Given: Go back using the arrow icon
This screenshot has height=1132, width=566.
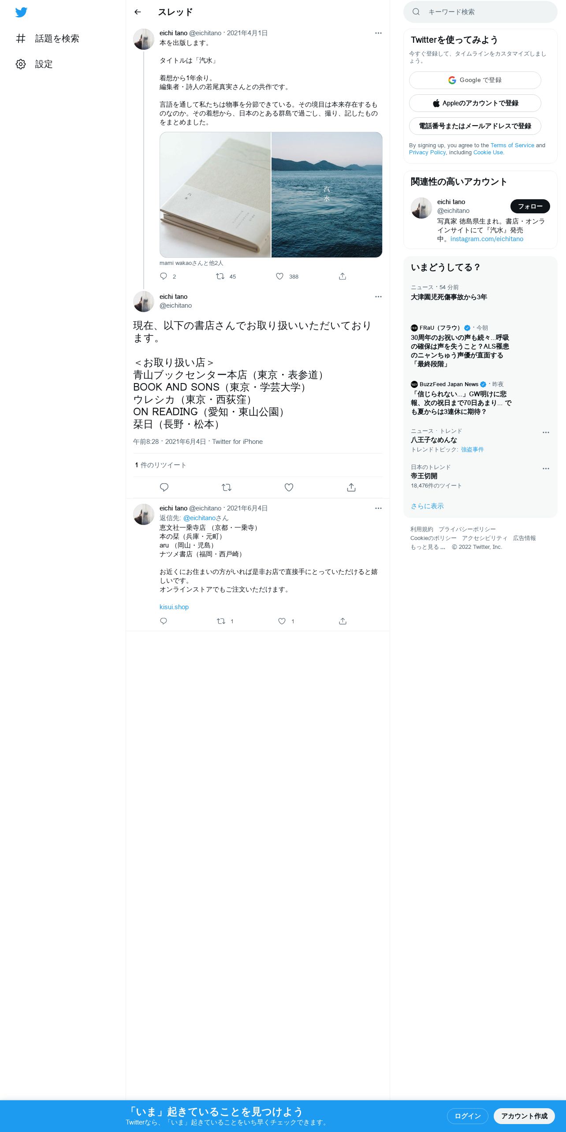Looking at the screenshot, I should click(138, 12).
